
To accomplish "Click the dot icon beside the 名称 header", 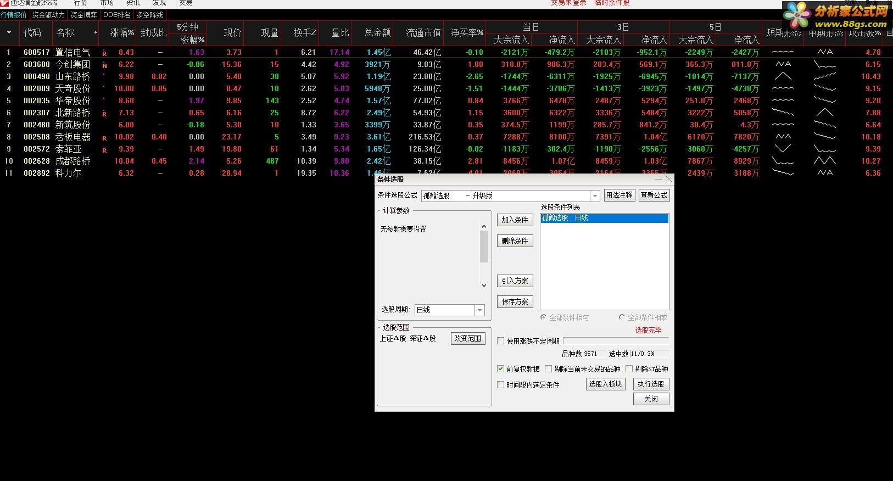I will (x=96, y=33).
